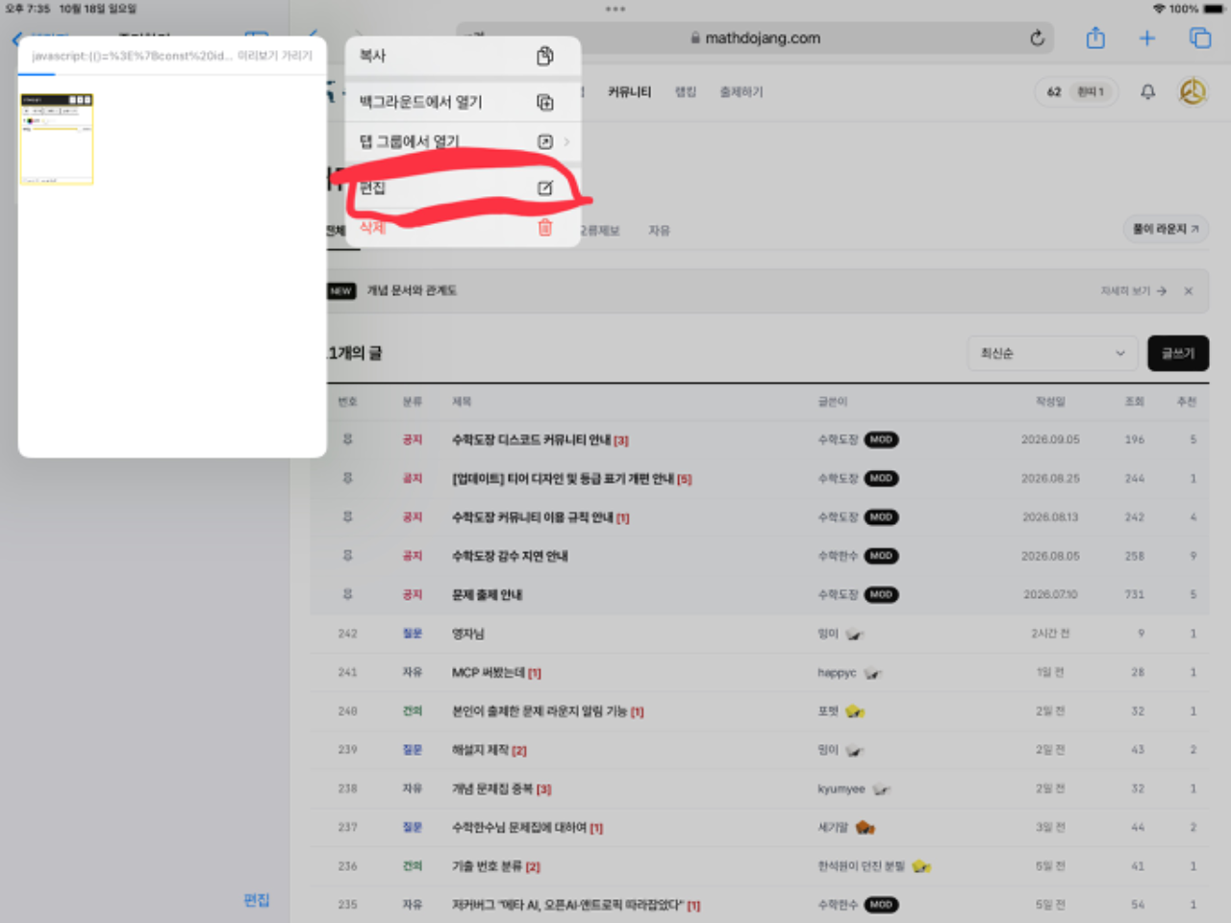Choose 백그라운드에서 열기 option

point(463,102)
